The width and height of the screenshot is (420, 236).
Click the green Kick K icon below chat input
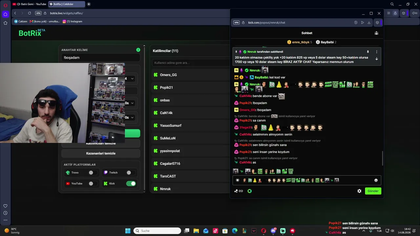coord(249,191)
